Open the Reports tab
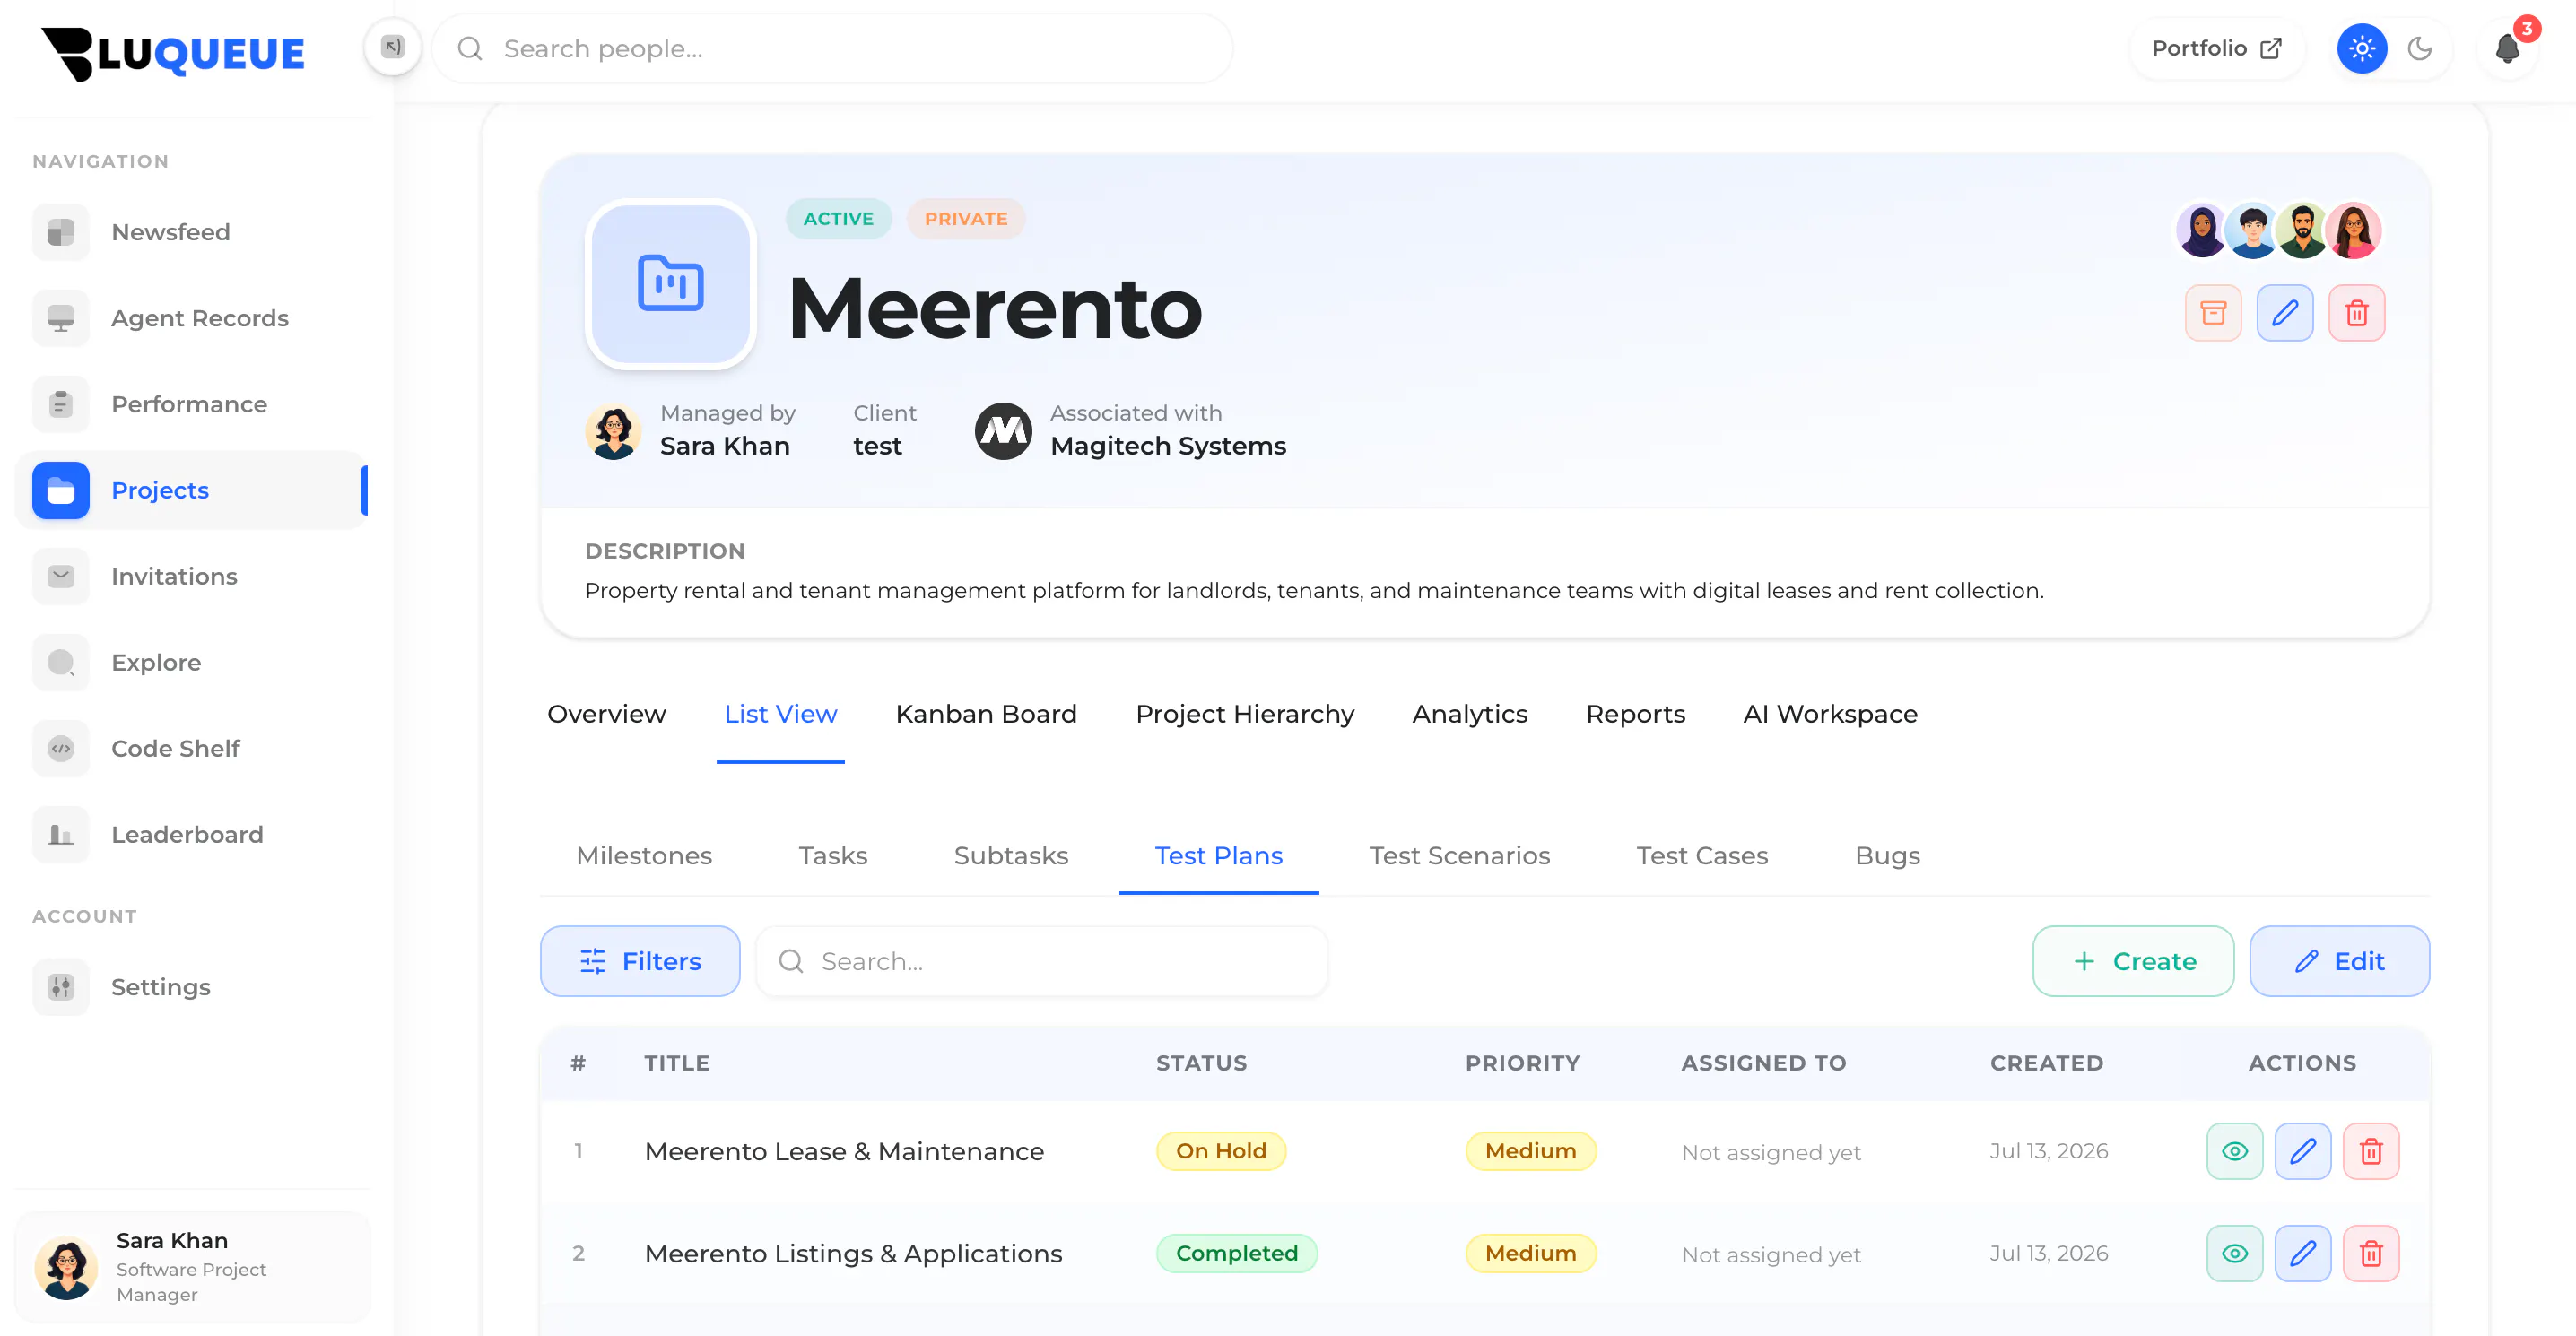 point(1635,714)
